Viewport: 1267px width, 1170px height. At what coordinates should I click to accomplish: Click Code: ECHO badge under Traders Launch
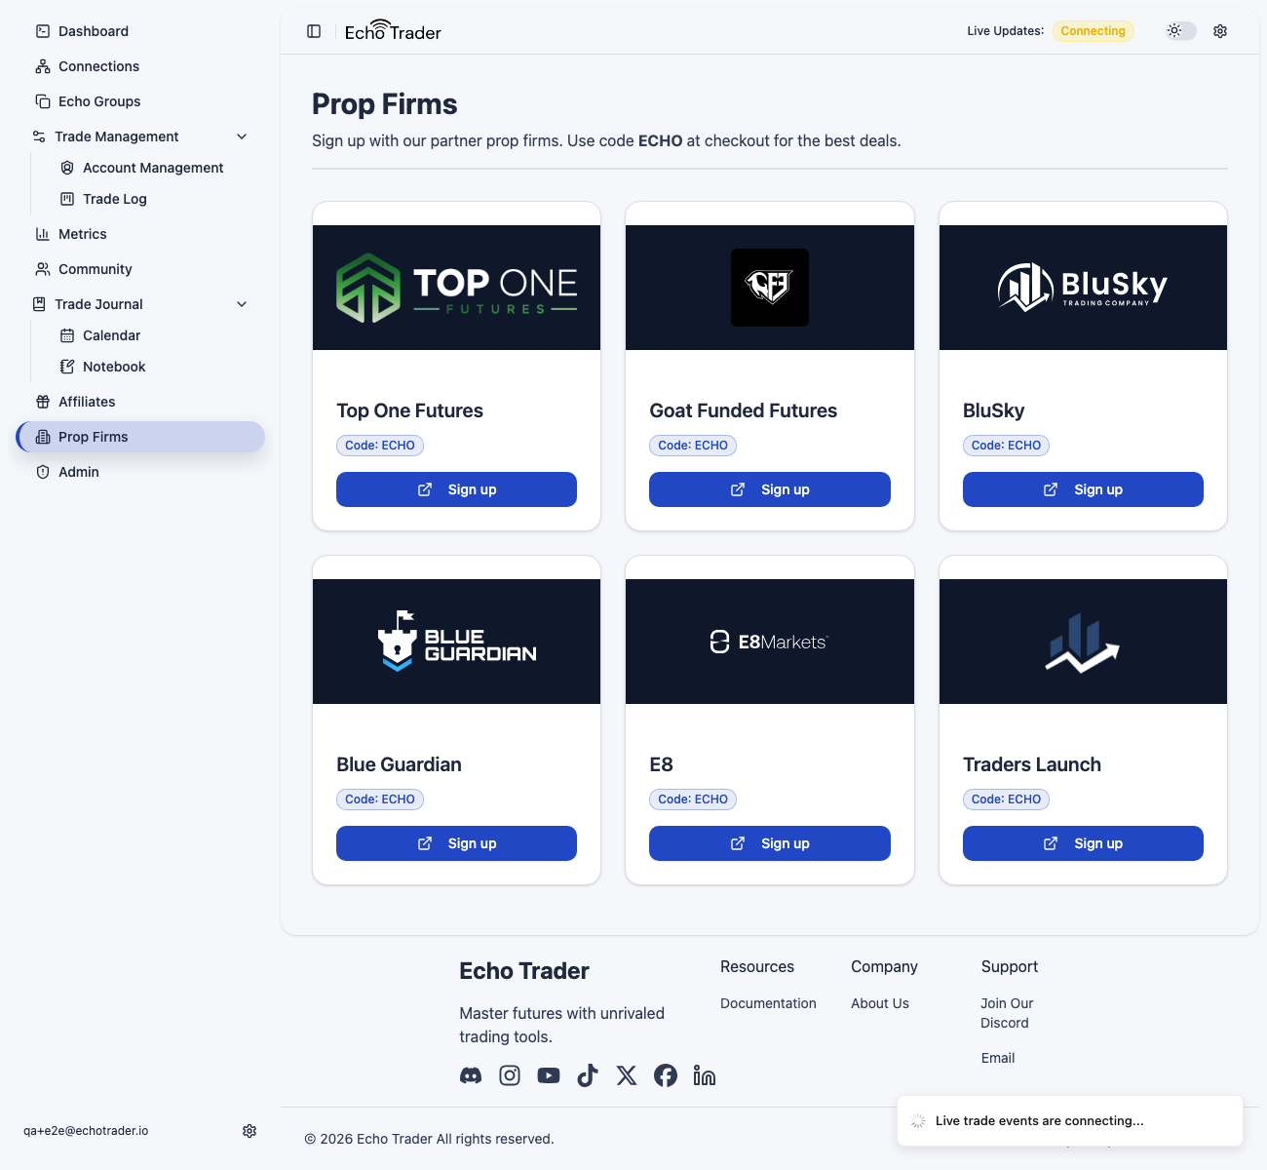[1006, 799]
